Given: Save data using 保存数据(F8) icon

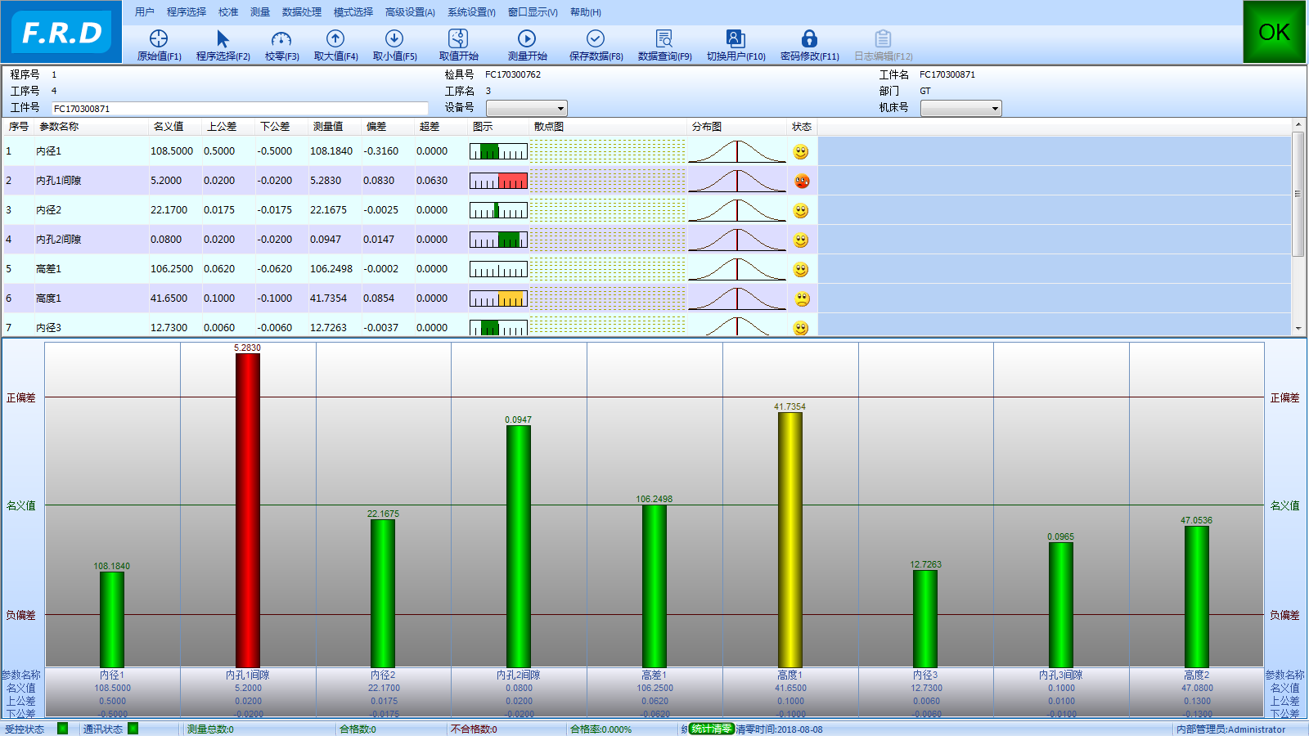Looking at the screenshot, I should point(596,38).
